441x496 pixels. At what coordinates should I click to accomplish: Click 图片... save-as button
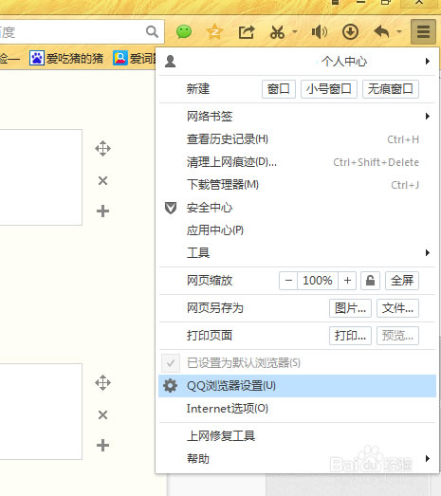click(x=350, y=308)
